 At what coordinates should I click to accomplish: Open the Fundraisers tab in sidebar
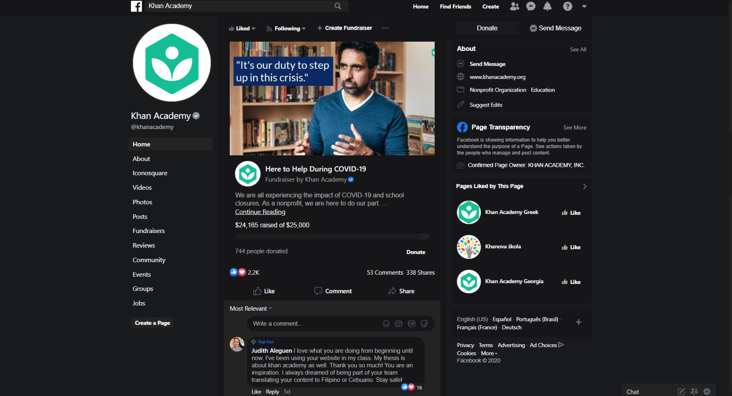(x=149, y=231)
